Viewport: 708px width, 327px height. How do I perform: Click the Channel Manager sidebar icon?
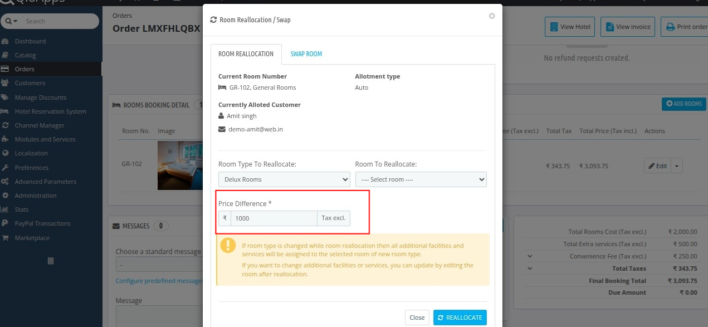point(5,125)
